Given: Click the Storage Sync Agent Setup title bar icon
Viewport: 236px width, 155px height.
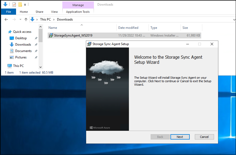Looking at the screenshot, I should (89, 44).
